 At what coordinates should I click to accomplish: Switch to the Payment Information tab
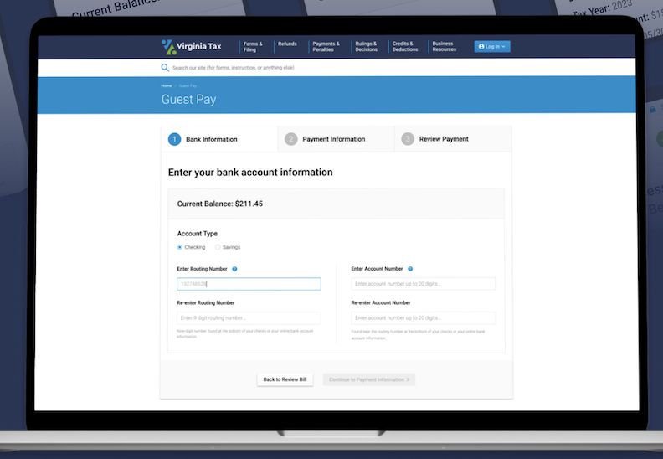coord(333,139)
